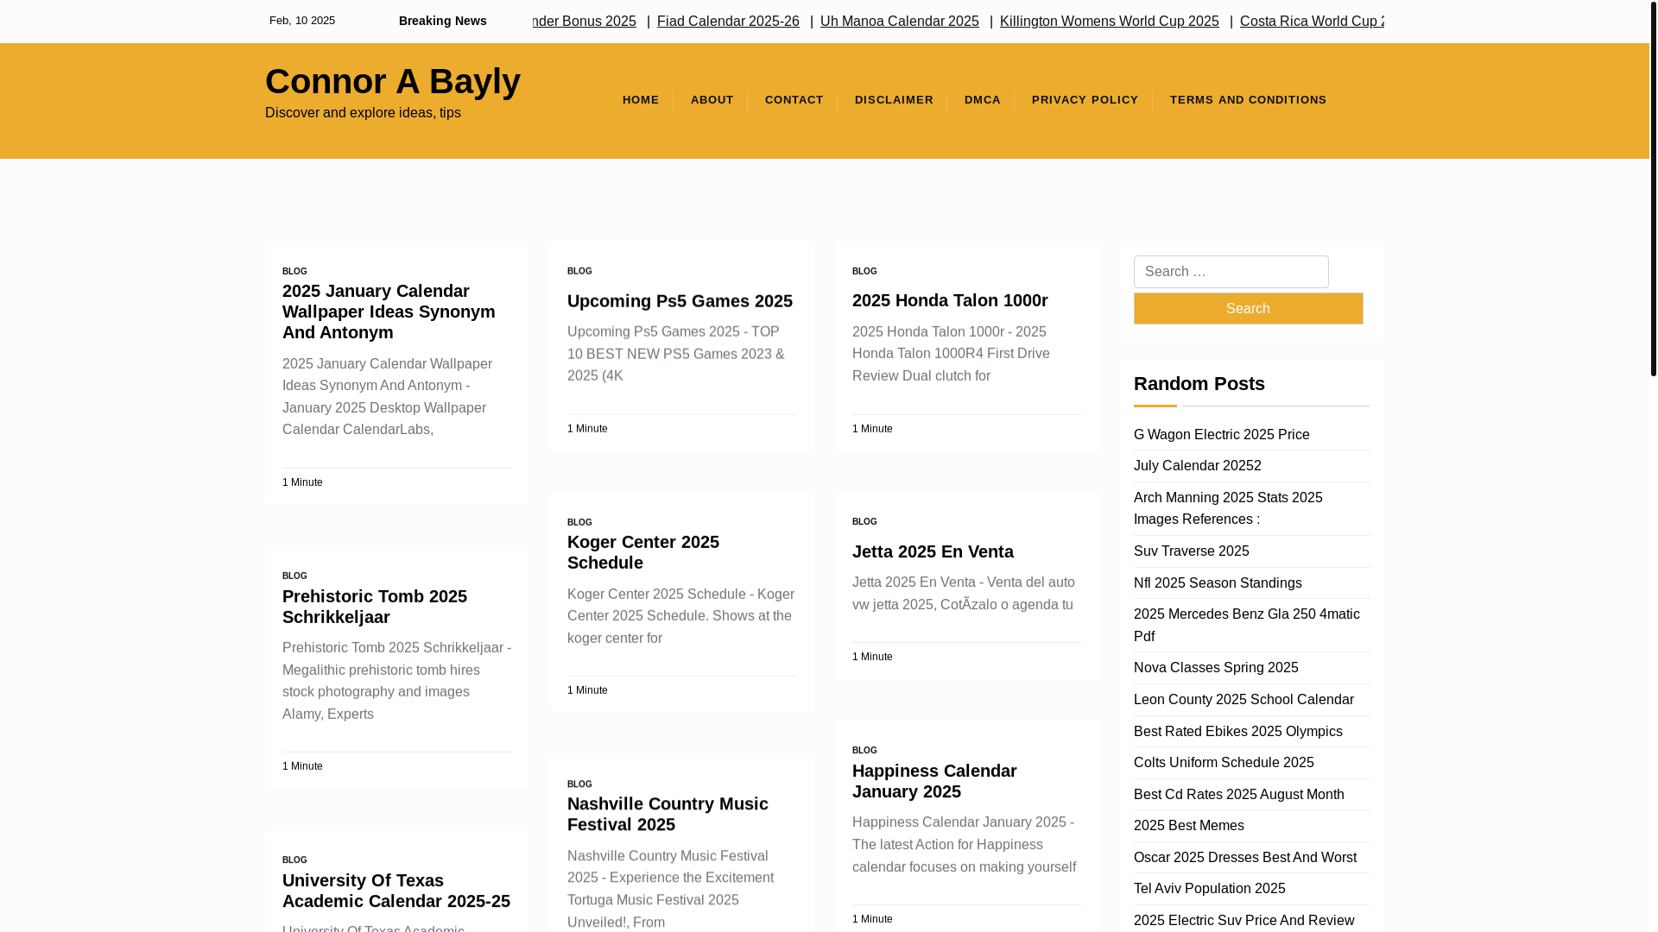Open Tel Aviv Population 2025 link

(x=1209, y=889)
